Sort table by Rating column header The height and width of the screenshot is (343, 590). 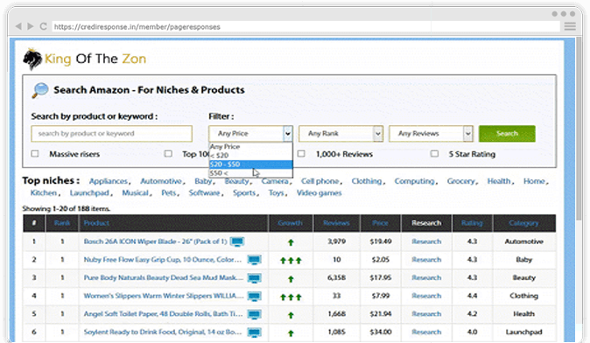tap(472, 223)
